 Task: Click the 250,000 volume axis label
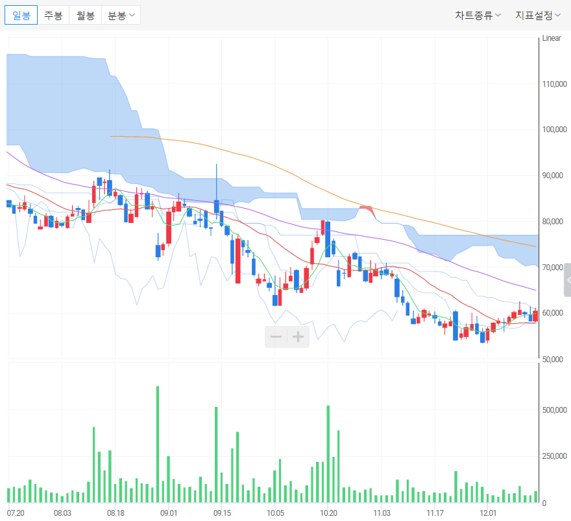pyautogui.click(x=554, y=456)
